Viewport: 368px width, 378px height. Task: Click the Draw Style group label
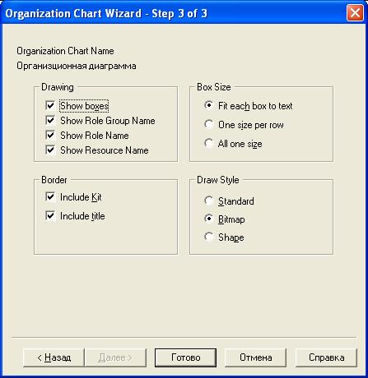tap(218, 180)
